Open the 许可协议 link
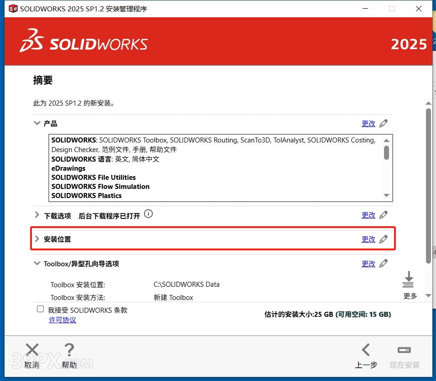 [x=62, y=320]
